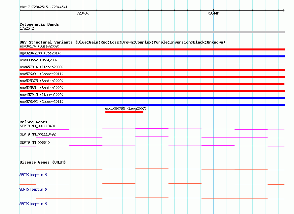The height and width of the screenshot is (214, 294).
Task: Click the short esv1080795 (Levy2007) red bar
Action: coord(124,112)
